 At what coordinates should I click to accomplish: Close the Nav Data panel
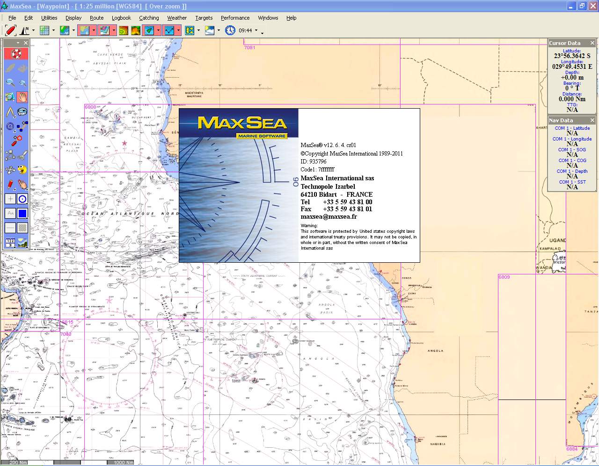tap(592, 120)
